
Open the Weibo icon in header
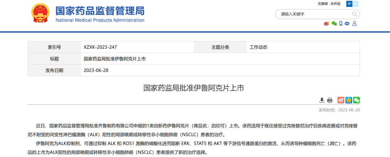[326, 23]
